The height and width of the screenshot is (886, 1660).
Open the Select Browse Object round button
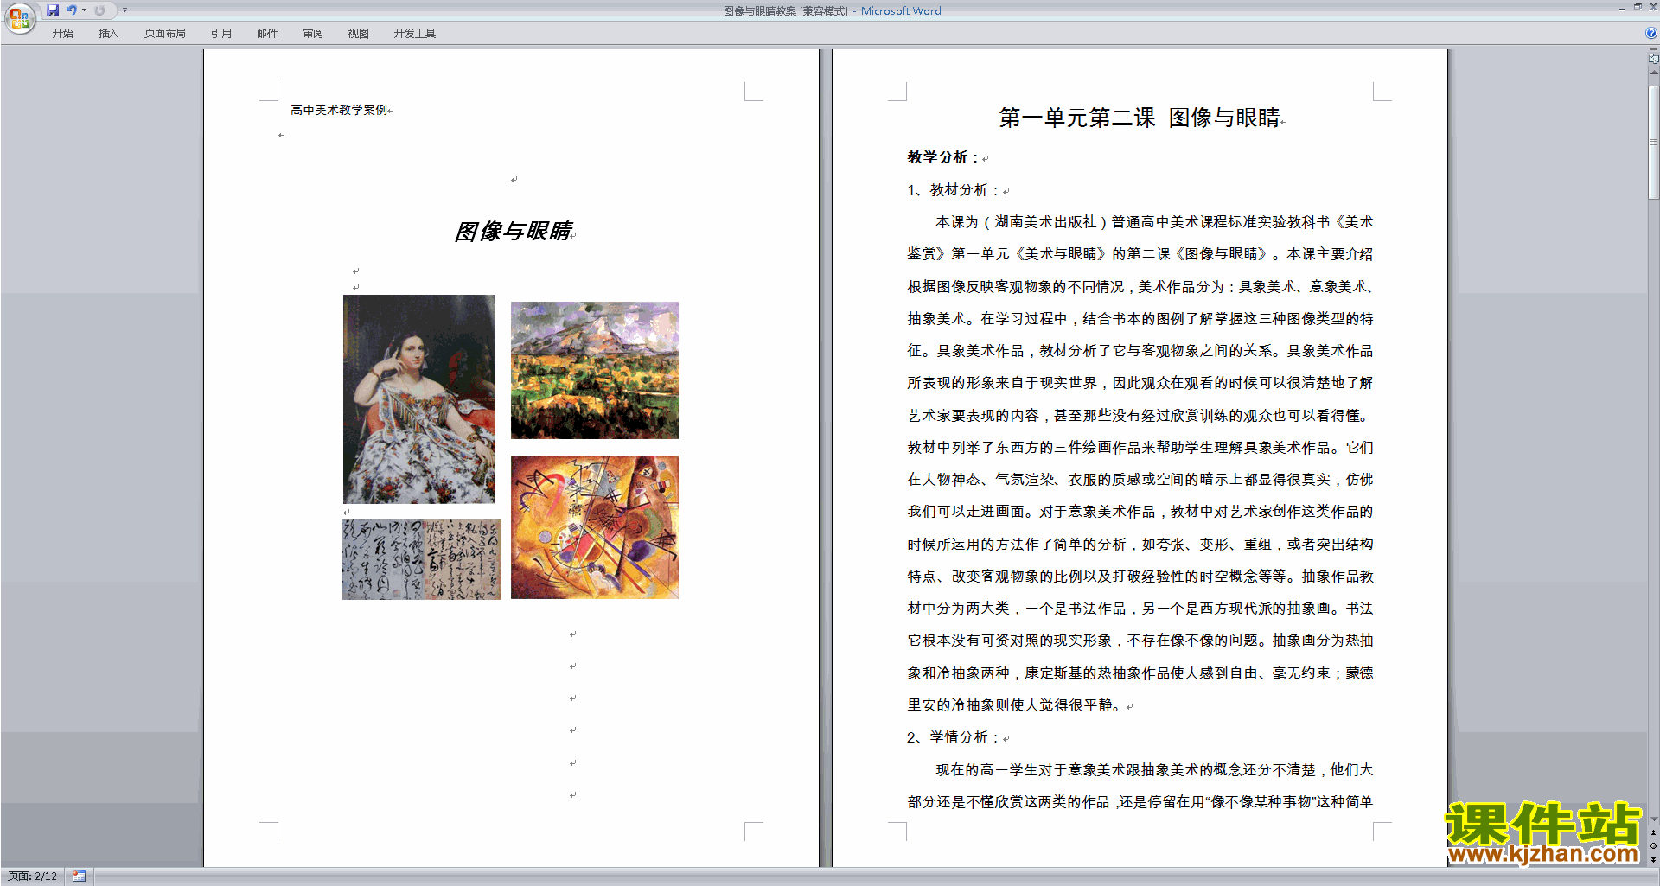tap(1653, 846)
